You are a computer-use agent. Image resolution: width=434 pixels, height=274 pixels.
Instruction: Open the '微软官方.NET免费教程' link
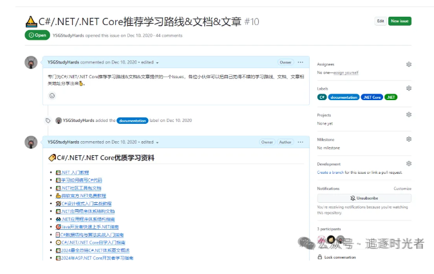(81, 196)
